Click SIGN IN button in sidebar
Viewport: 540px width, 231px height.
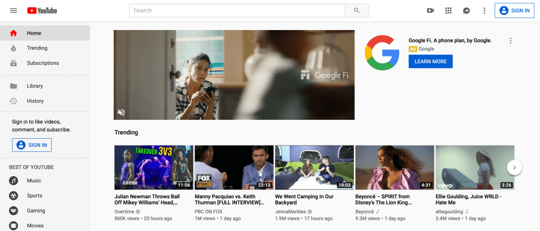[x=32, y=145]
